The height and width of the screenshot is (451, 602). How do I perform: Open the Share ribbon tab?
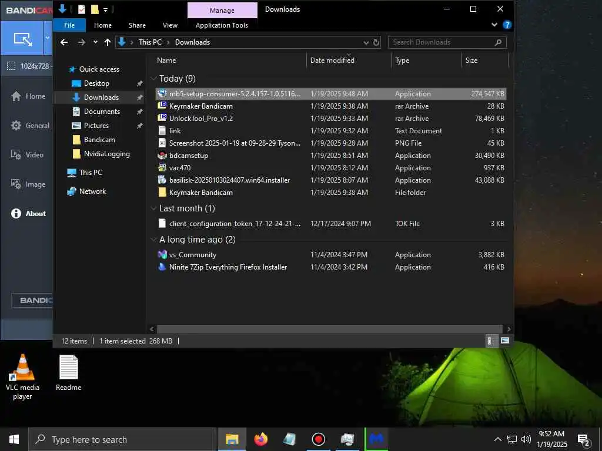[137, 25]
